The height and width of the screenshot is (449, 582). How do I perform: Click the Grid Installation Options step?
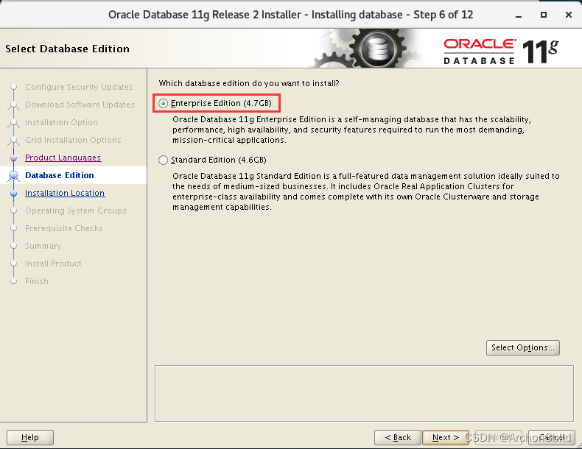[x=73, y=140]
